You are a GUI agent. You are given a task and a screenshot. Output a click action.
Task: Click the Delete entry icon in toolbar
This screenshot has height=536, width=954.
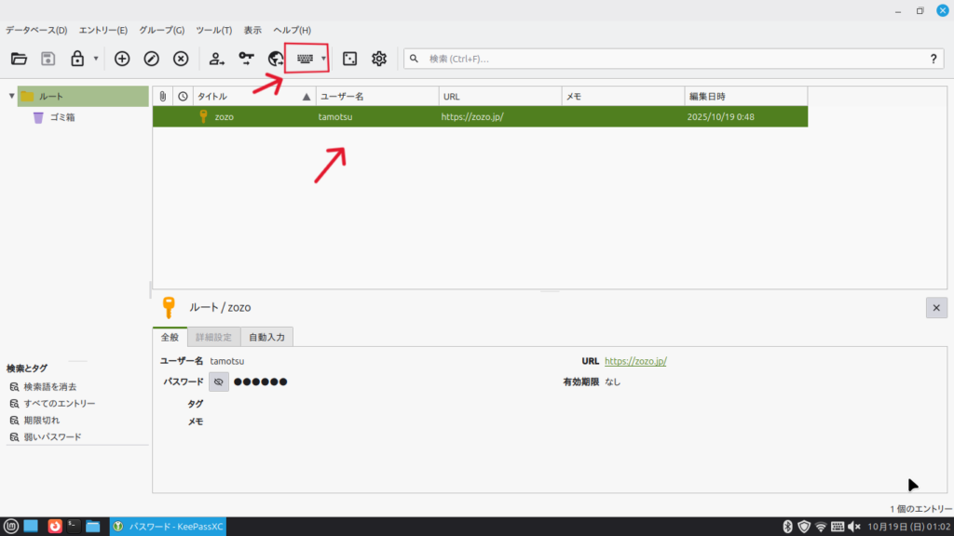coord(181,59)
